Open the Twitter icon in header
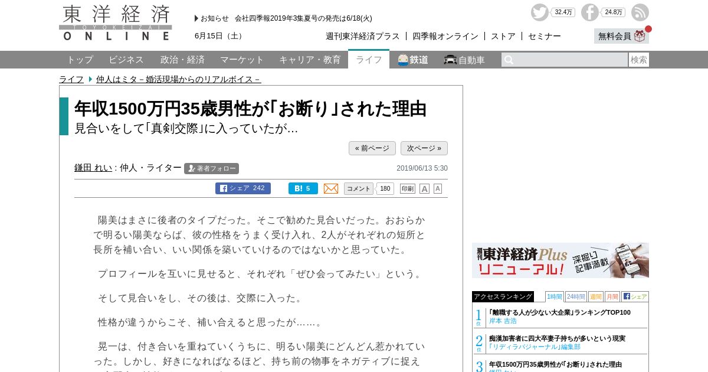Image resolution: width=708 pixels, height=372 pixels. pyautogui.click(x=539, y=12)
